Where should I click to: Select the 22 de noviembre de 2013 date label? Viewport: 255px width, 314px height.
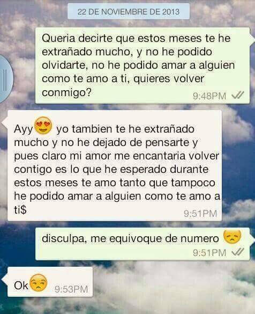[x=129, y=12]
